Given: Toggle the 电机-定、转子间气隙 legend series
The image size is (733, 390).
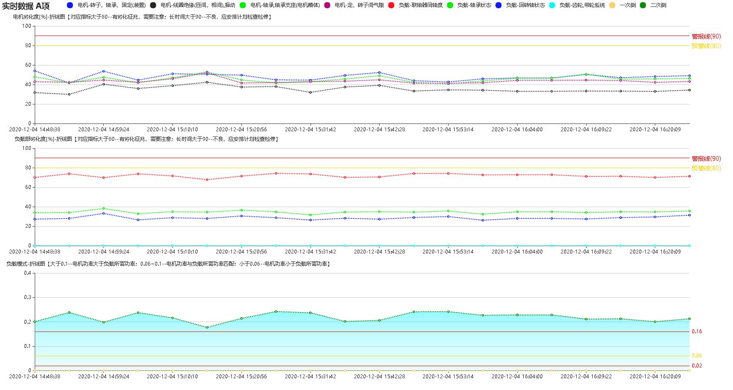Looking at the screenshot, I should pos(354,5).
